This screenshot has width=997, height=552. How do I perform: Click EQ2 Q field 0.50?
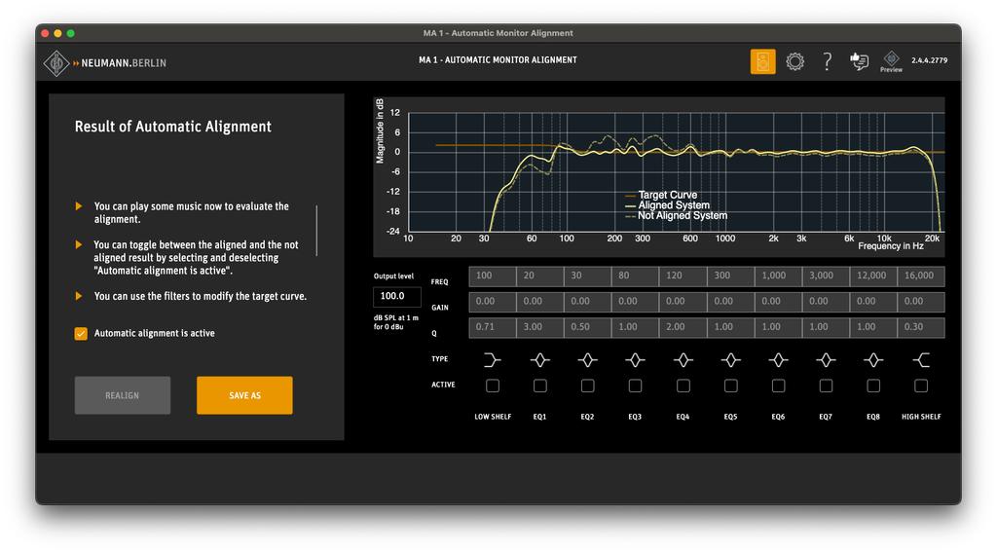click(587, 327)
